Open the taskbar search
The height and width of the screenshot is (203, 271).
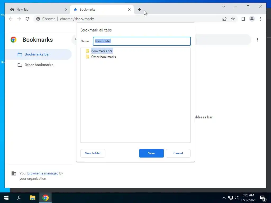click(19, 198)
